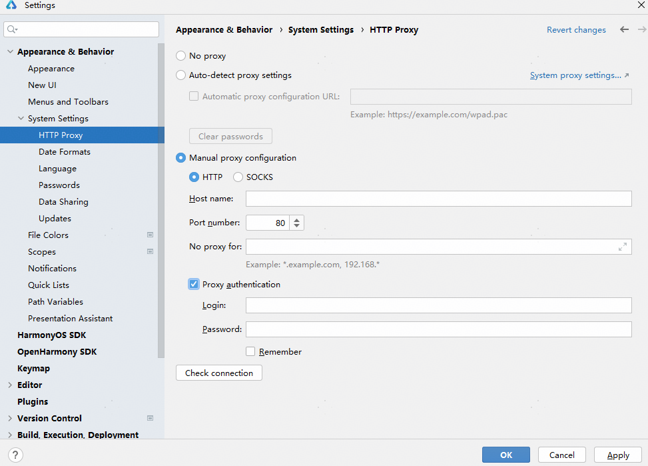Collapse the System Settings tree node
Screen dimensions: 648x466
[x=21, y=118]
